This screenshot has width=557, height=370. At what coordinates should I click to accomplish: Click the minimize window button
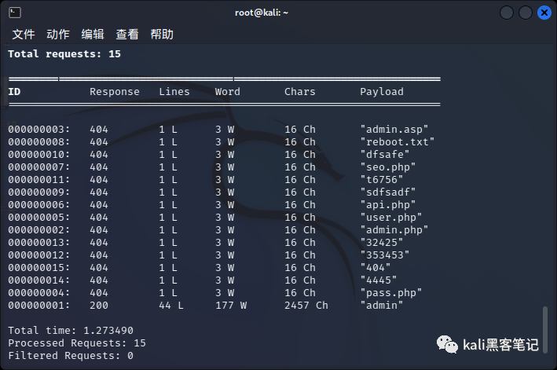(507, 13)
